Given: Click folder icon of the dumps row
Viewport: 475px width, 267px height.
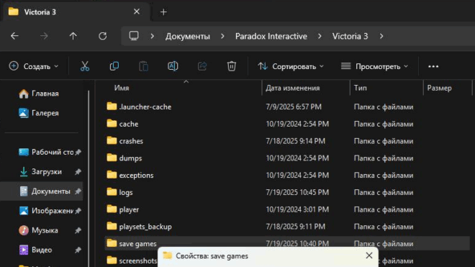Looking at the screenshot, I should click(x=112, y=158).
